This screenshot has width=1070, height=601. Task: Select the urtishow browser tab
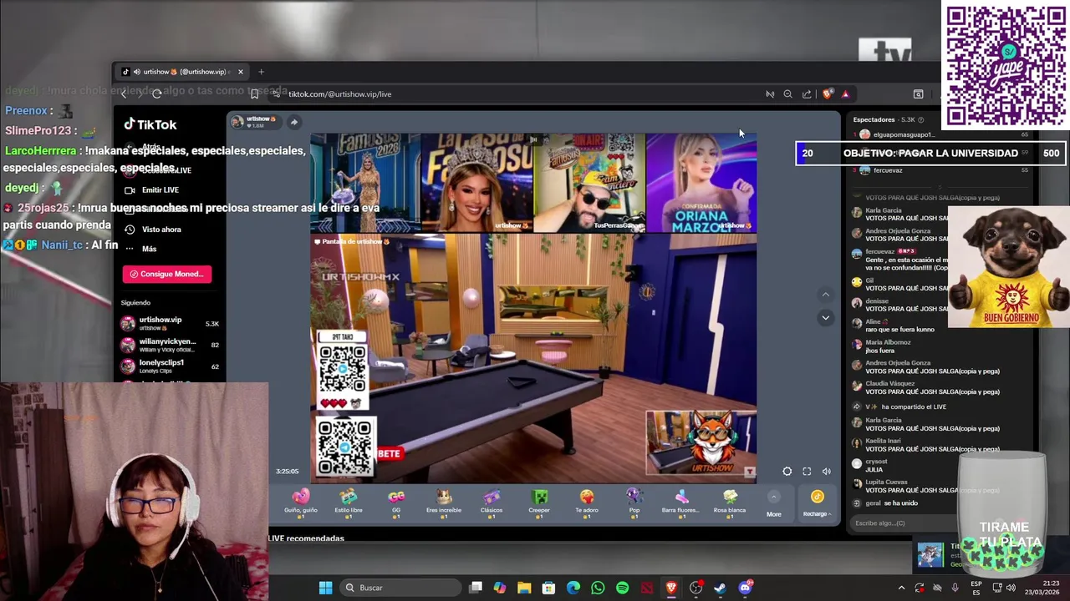pos(182,72)
